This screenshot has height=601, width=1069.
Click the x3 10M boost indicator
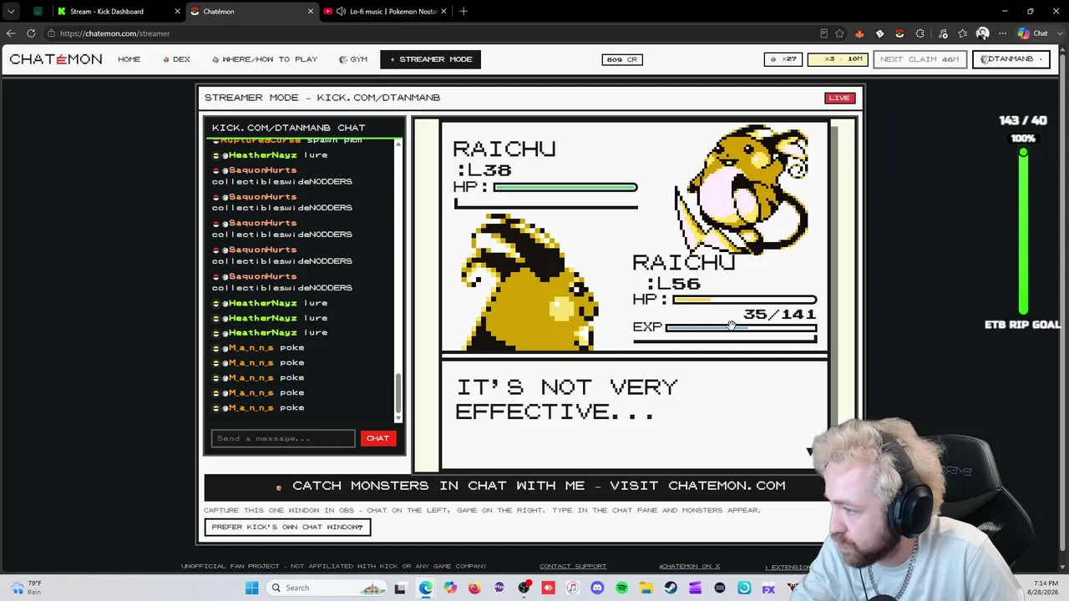(x=838, y=59)
